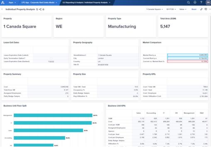Click the Management bar in floor split chart
Viewport: 211px width, 150px height.
click(53, 115)
